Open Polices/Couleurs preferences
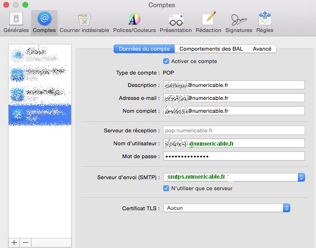The image size is (316, 248). (134, 22)
